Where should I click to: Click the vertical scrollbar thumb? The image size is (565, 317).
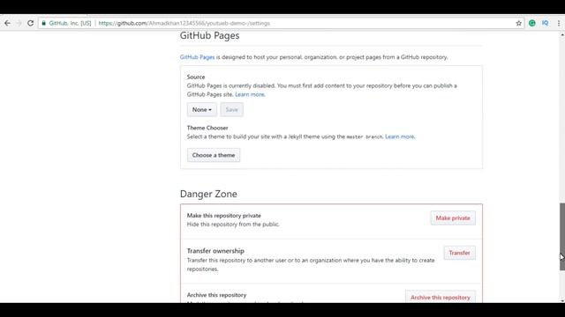(x=562, y=237)
